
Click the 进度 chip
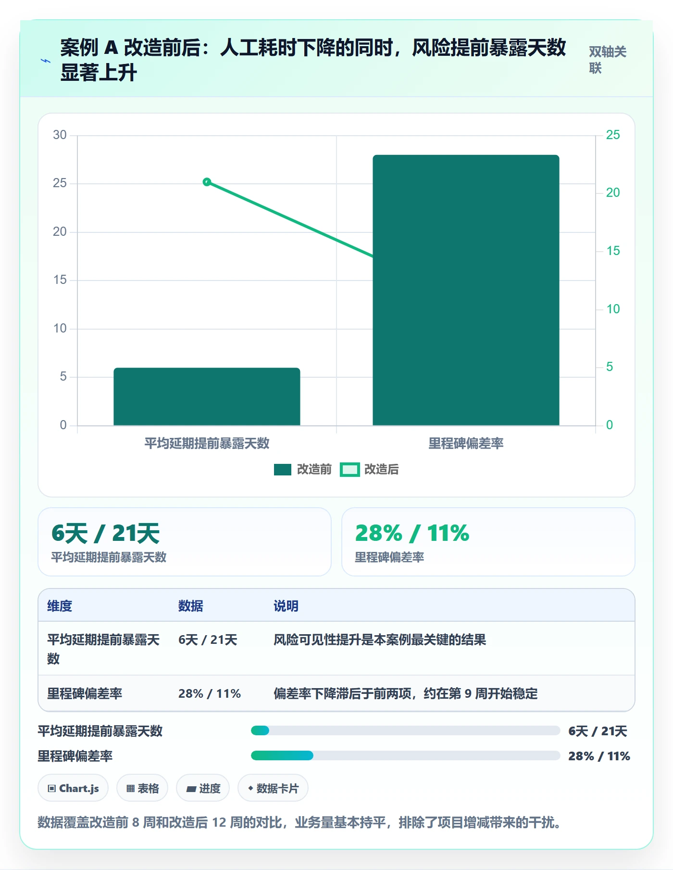pos(203,788)
